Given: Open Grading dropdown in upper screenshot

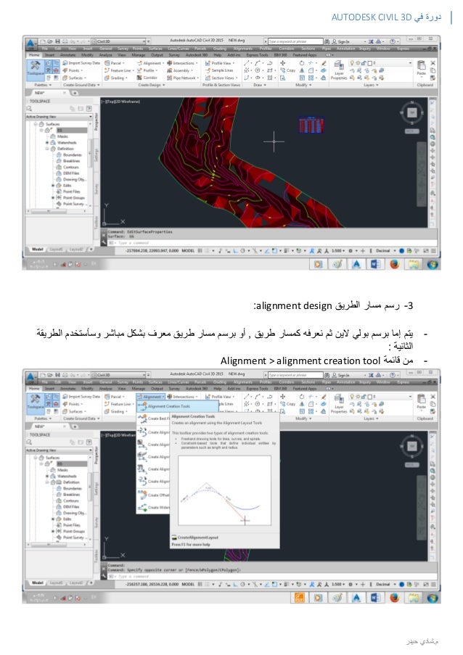Looking at the screenshot, I should 116,78.
